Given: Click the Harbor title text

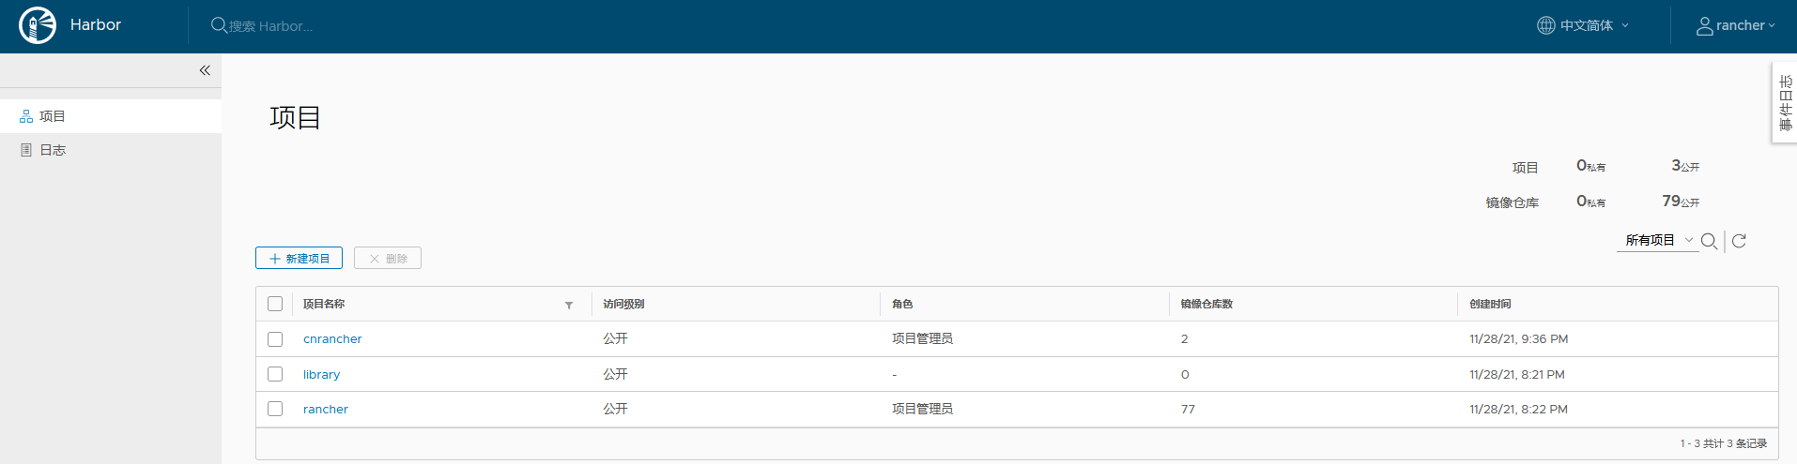Looking at the screenshot, I should (96, 25).
